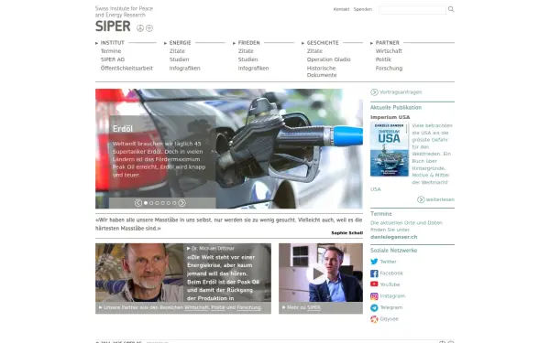The image size is (550, 343).
Task: Click the Vortragsanfragen link
Action: (x=401, y=92)
